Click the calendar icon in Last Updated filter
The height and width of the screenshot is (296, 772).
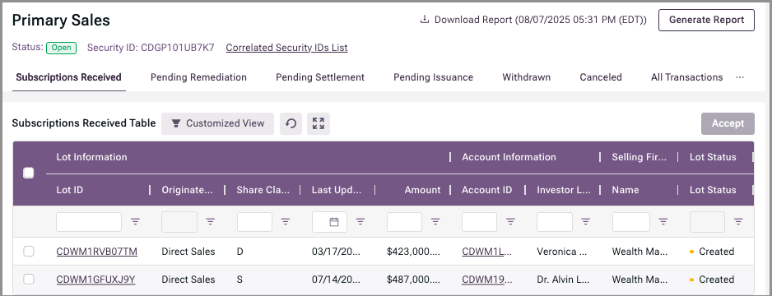[334, 222]
